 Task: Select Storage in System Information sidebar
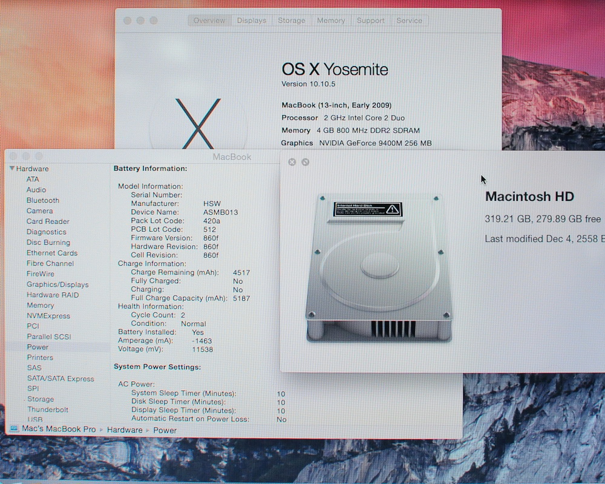[41, 399]
